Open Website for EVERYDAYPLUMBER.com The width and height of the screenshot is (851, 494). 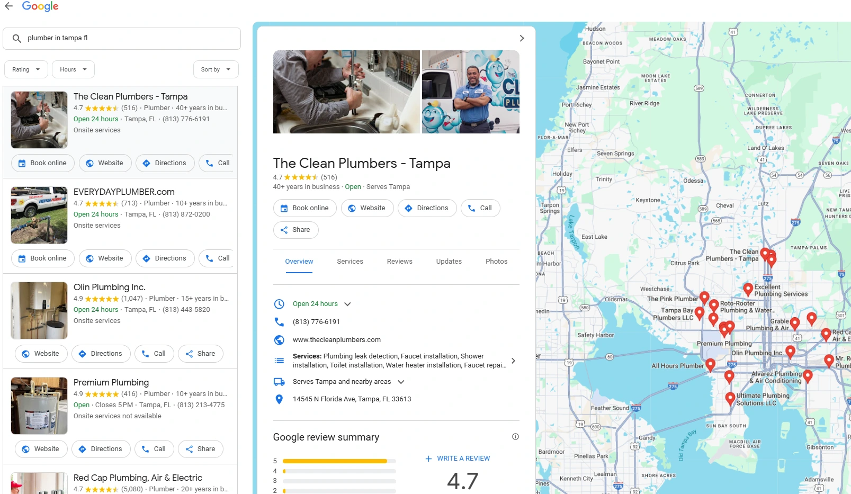[105, 258]
